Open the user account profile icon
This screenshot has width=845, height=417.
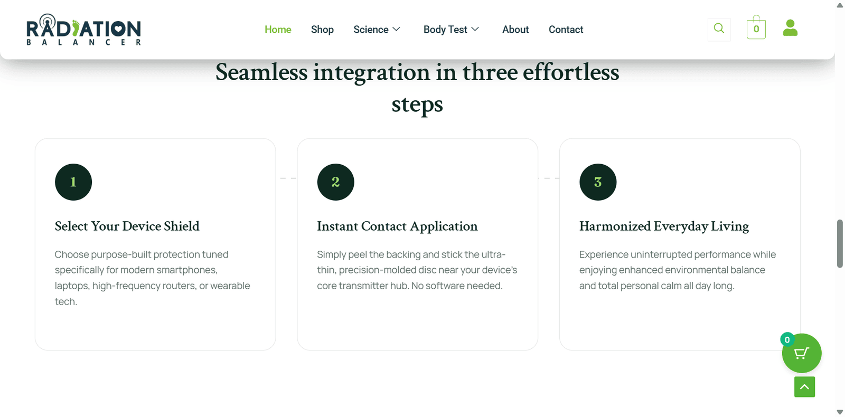[x=790, y=28]
